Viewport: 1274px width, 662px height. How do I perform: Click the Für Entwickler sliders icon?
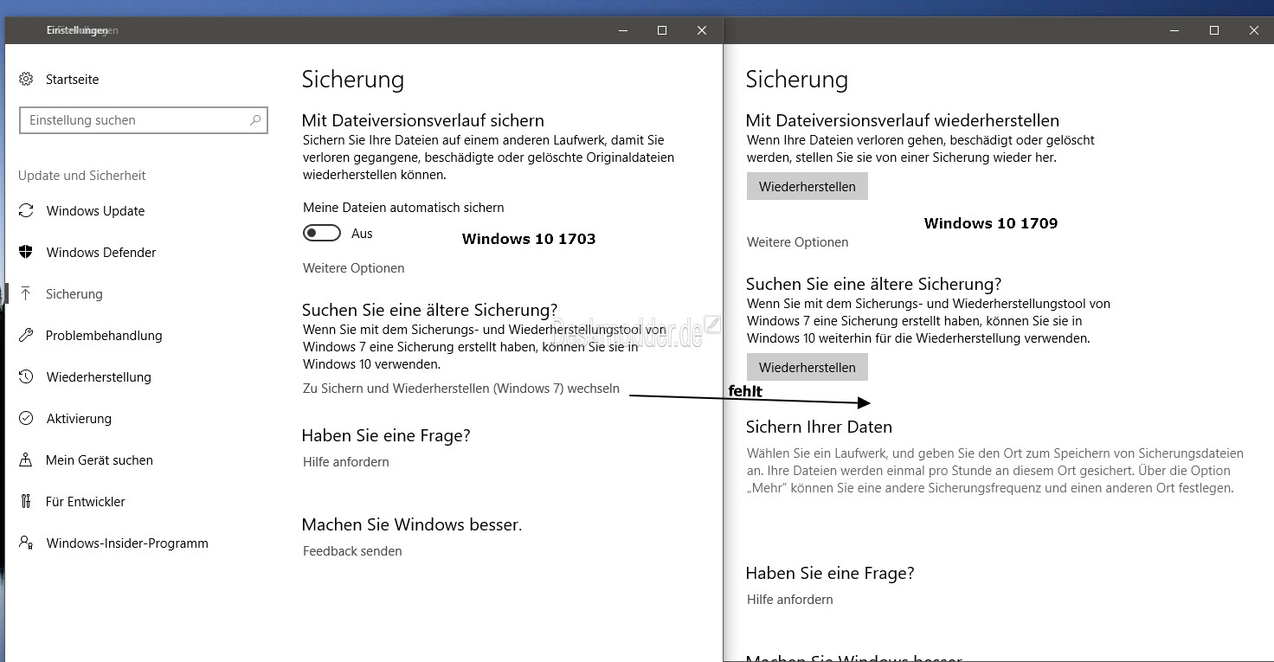coord(26,501)
